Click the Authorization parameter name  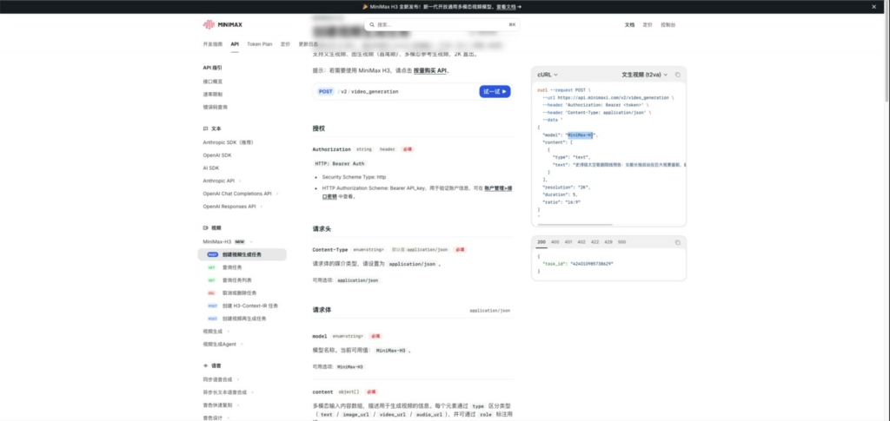[331, 149]
